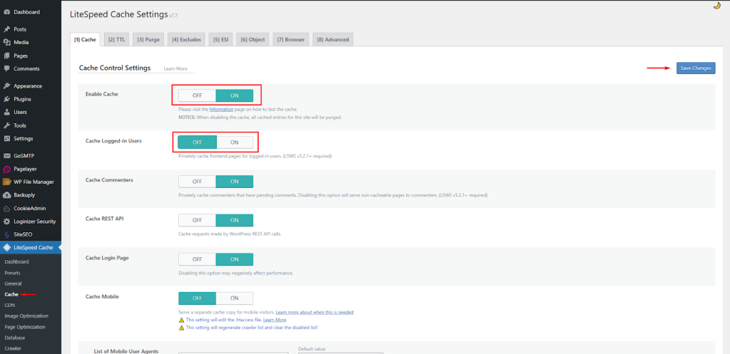
Task: Open the Image Optimization submenu item
Action: tap(26, 316)
